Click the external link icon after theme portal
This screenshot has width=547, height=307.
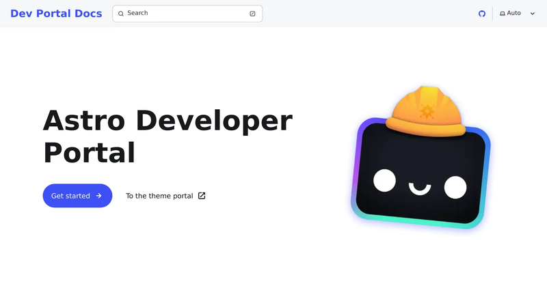(202, 196)
